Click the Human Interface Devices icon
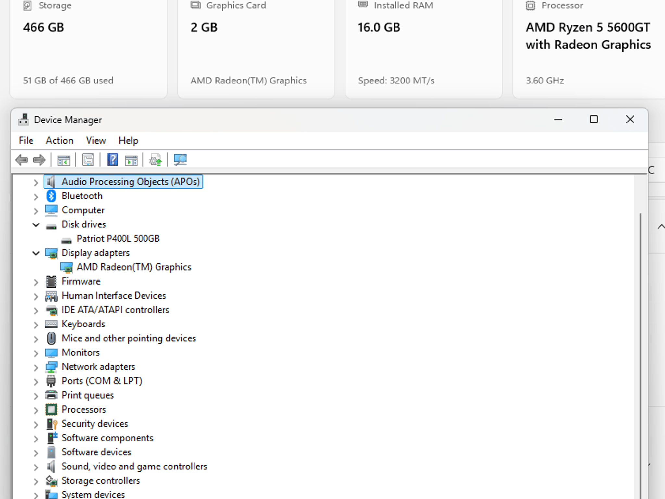The image size is (665, 499). pos(51,296)
